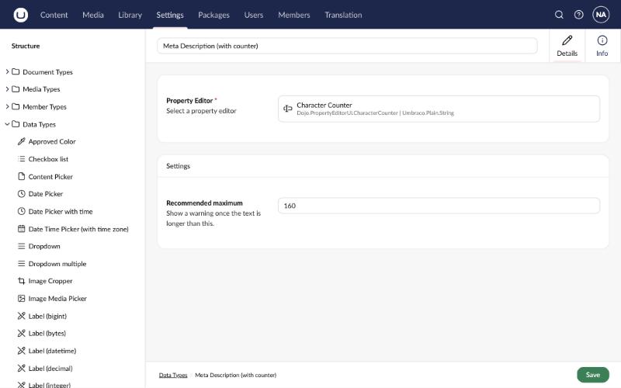Viewport: 621px width, 388px height.
Task: Click the Character Counter editor icon
Action: pyautogui.click(x=288, y=109)
